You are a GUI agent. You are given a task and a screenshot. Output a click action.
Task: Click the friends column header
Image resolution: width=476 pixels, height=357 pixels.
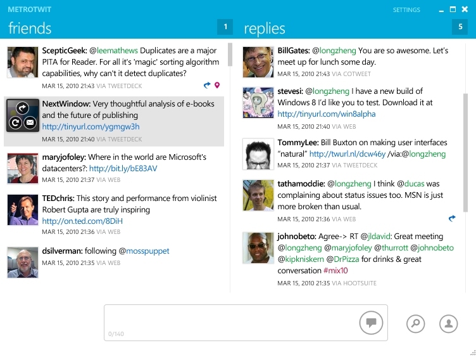click(30, 28)
